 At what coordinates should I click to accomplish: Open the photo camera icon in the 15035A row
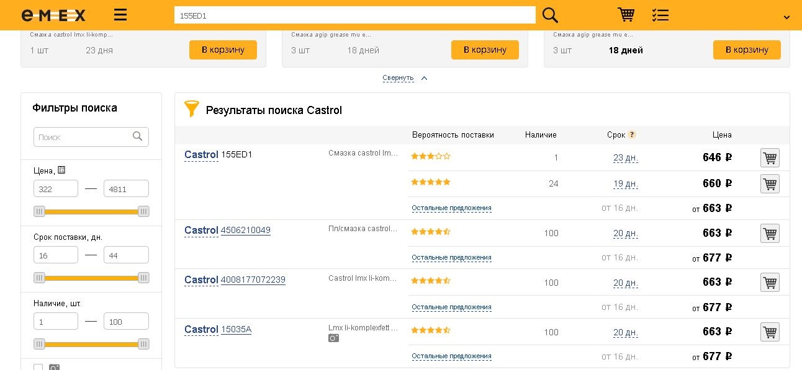334,338
